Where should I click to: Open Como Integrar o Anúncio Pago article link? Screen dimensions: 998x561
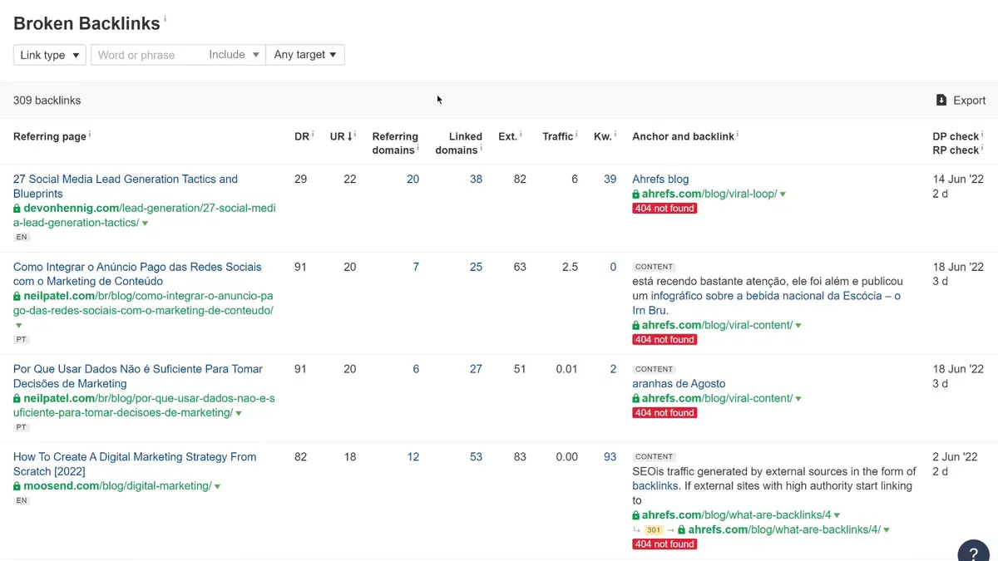(x=137, y=274)
